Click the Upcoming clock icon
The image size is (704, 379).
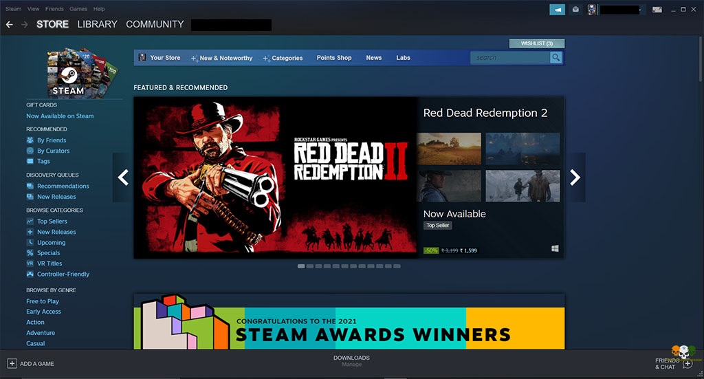pyautogui.click(x=30, y=243)
